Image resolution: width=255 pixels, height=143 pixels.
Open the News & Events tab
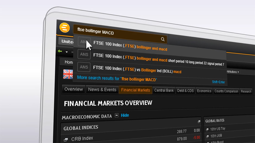point(102,90)
